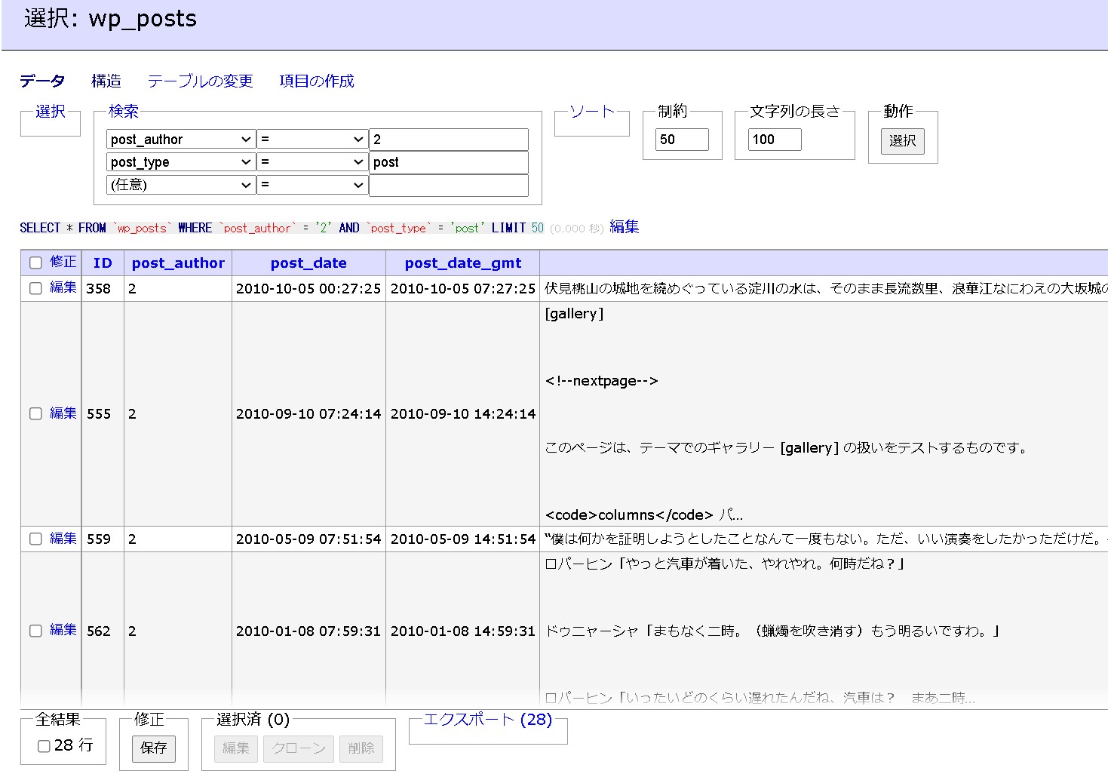Open the operator dropdown in the third search row
This screenshot has height=774, width=1108.
click(312, 185)
